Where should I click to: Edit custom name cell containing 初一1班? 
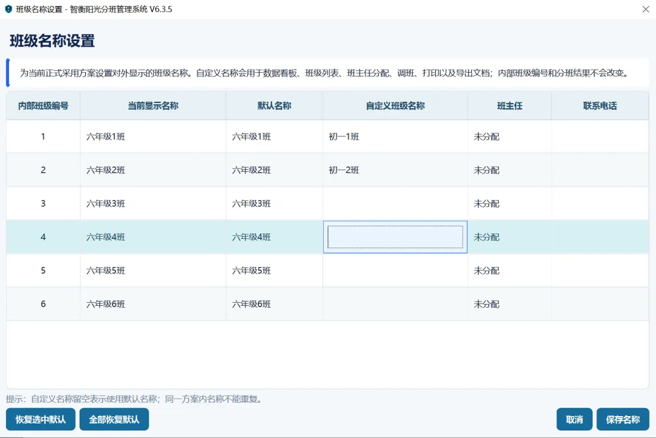(395, 136)
